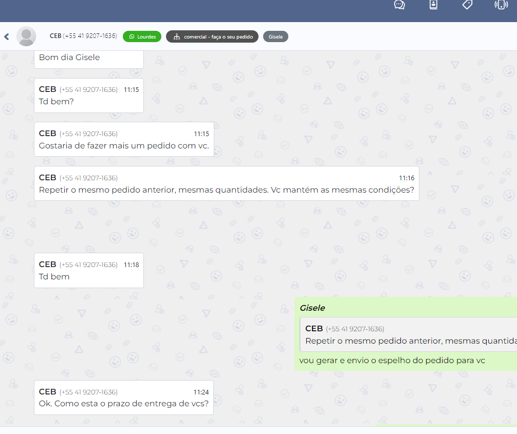Open the contacts card icon
This screenshot has height=434, width=517.
(433, 5)
